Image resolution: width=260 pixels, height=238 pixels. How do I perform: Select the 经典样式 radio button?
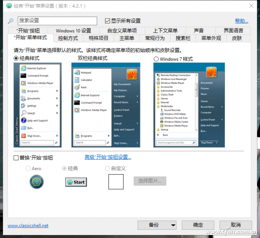pos(16,58)
